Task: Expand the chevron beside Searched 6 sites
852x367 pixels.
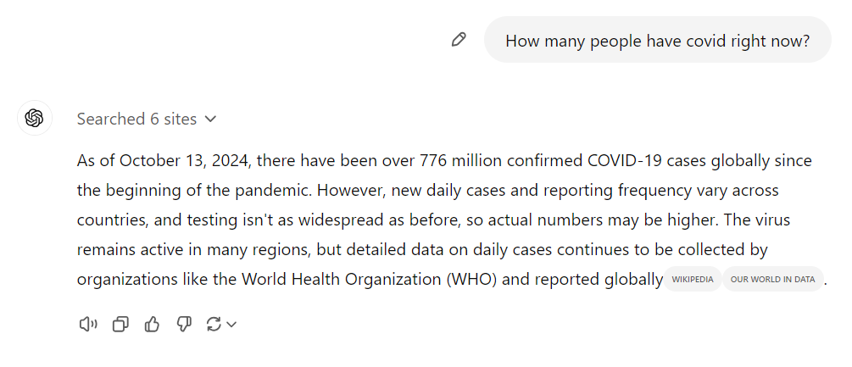Action: [211, 119]
